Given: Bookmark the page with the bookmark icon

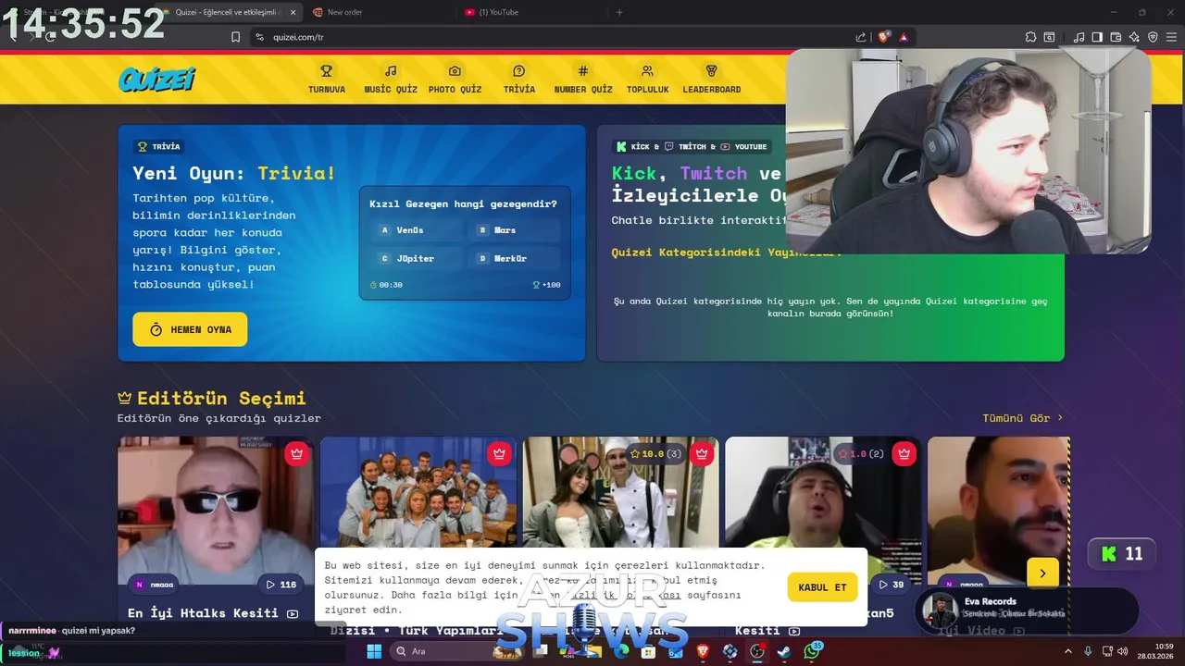Looking at the screenshot, I should pos(235,37).
